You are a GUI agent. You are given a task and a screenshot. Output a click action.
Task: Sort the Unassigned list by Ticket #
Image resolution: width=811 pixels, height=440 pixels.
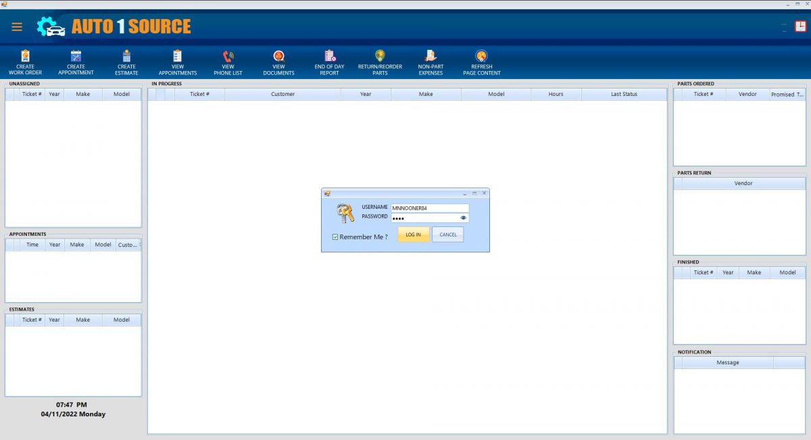(31, 94)
